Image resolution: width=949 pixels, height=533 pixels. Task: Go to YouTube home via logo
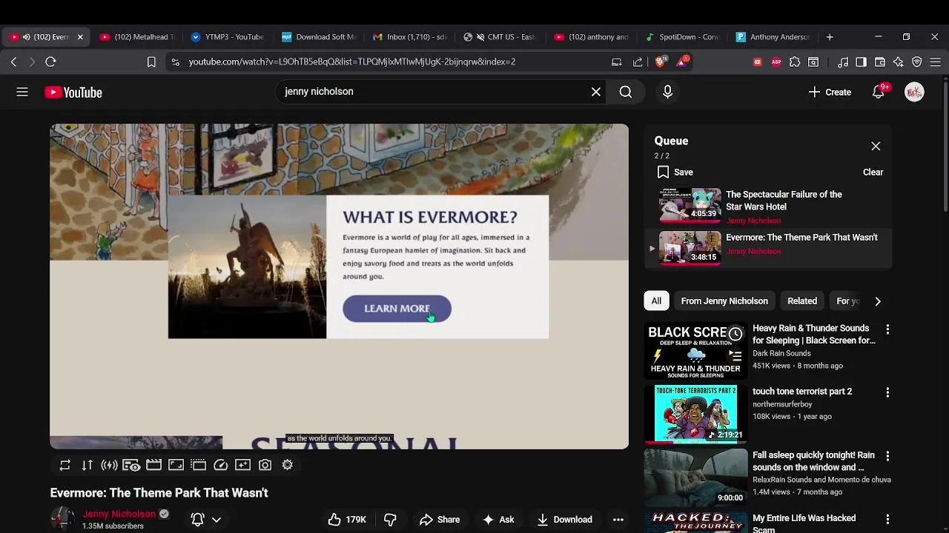point(73,93)
